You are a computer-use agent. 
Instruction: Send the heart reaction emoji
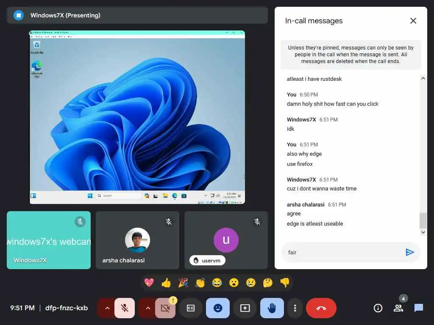tap(149, 282)
